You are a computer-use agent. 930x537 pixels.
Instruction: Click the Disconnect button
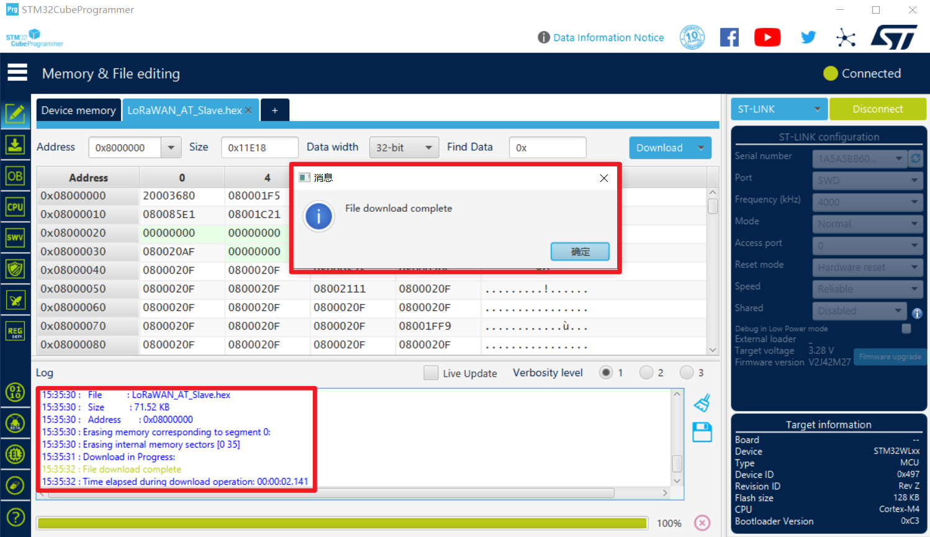click(878, 109)
